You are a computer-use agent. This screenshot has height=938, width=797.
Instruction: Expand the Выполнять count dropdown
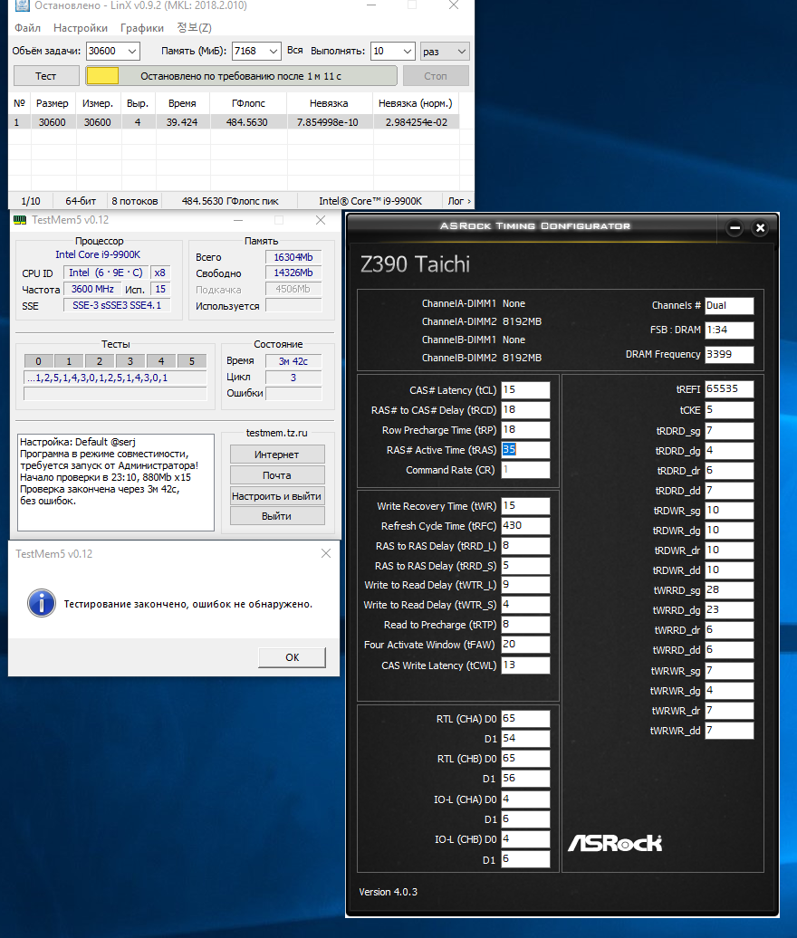click(x=408, y=52)
